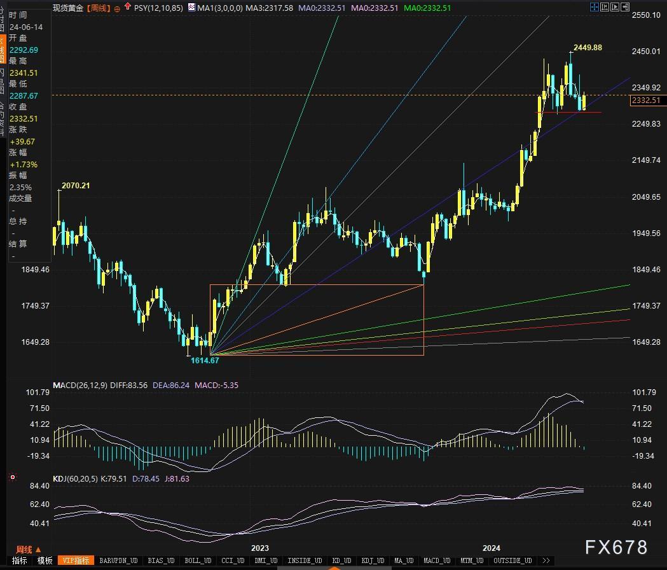Image resolution: width=667 pixels, height=570 pixels.
Task: Click the 2332.51 current price tag on axis
Action: point(645,101)
